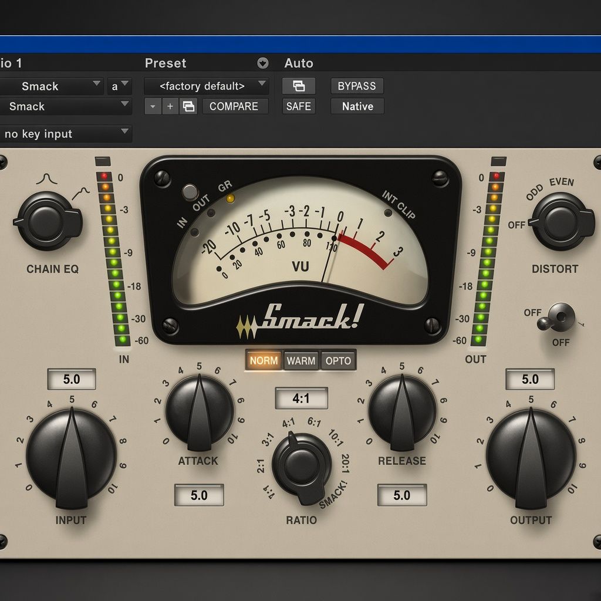Click the 3:1 ratio label
Screen dimensions: 601x601
pyautogui.click(x=268, y=439)
